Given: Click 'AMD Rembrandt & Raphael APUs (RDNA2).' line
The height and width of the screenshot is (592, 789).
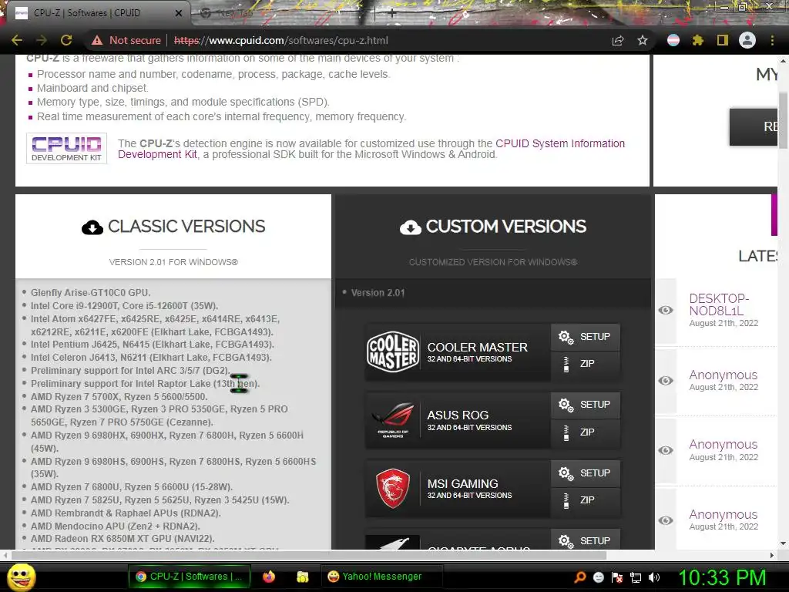Looking at the screenshot, I should [x=126, y=513].
